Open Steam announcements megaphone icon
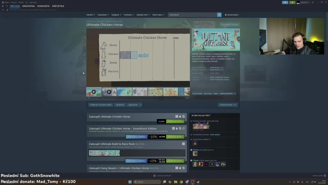Viewport: 328px width, 185px height. 285,2
